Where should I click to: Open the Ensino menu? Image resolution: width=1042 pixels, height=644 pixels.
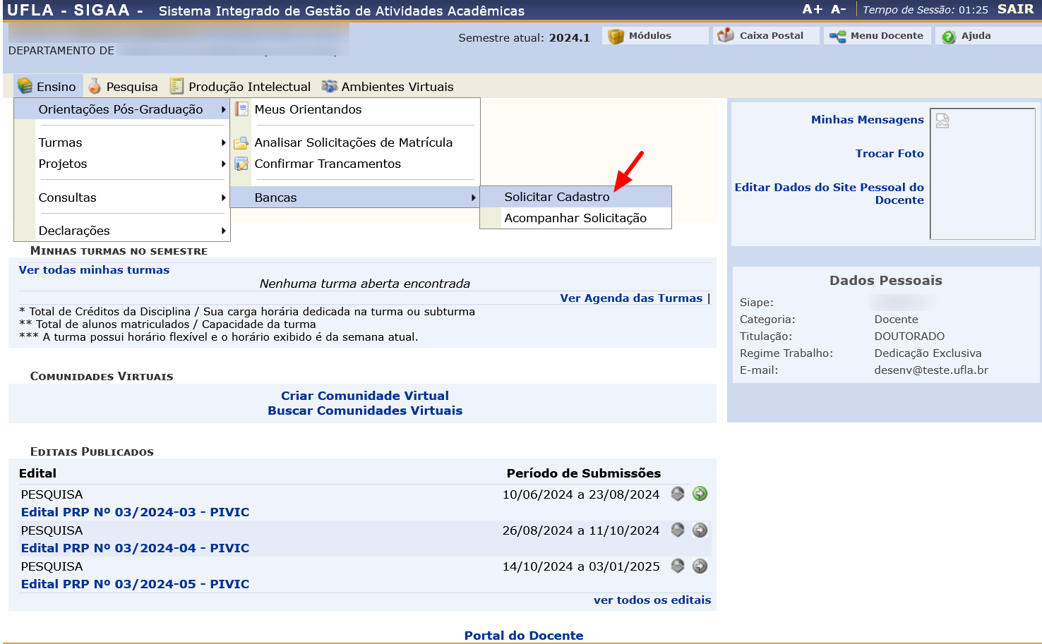tap(48, 86)
